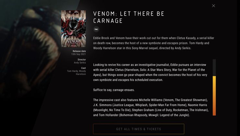Click the Venom: Let There Be title line
Screen dimensions: 240x136
(129, 14)
